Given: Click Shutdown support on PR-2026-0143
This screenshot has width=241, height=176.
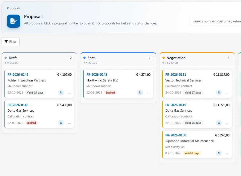Looking at the screenshot, I should (99, 86).
